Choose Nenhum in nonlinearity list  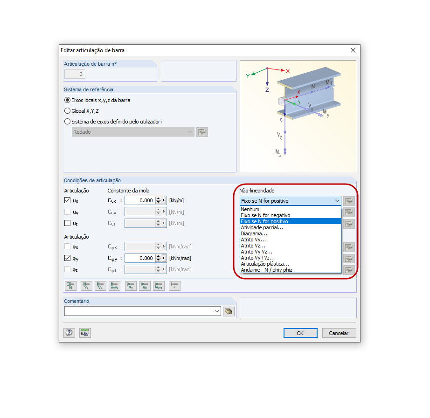[x=291, y=209]
